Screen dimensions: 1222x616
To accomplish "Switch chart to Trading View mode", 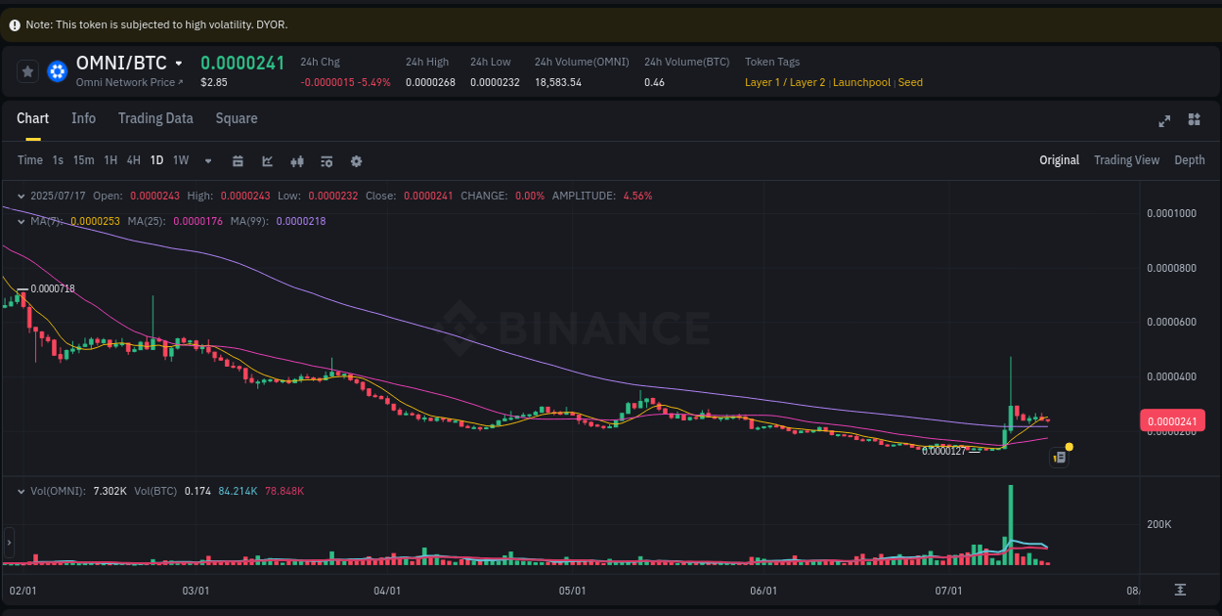I will (1126, 159).
